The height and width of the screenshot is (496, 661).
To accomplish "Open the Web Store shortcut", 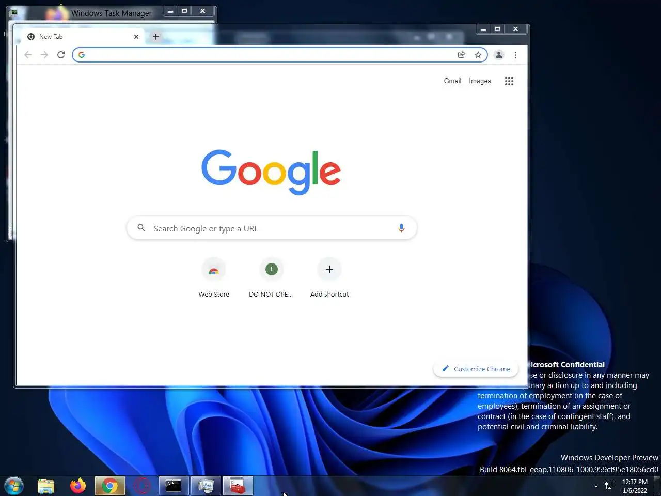I will 214,277.
